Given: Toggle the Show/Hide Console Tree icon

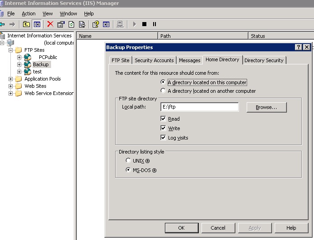Looking at the screenshot, I should click(x=37, y=24).
